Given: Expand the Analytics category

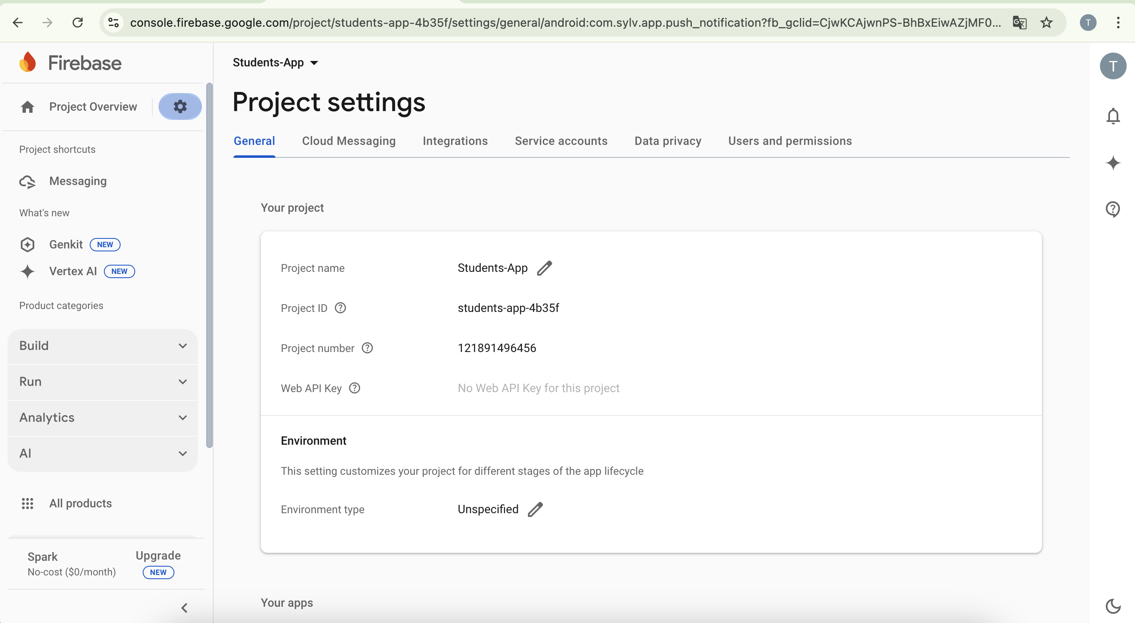Looking at the screenshot, I should (103, 418).
